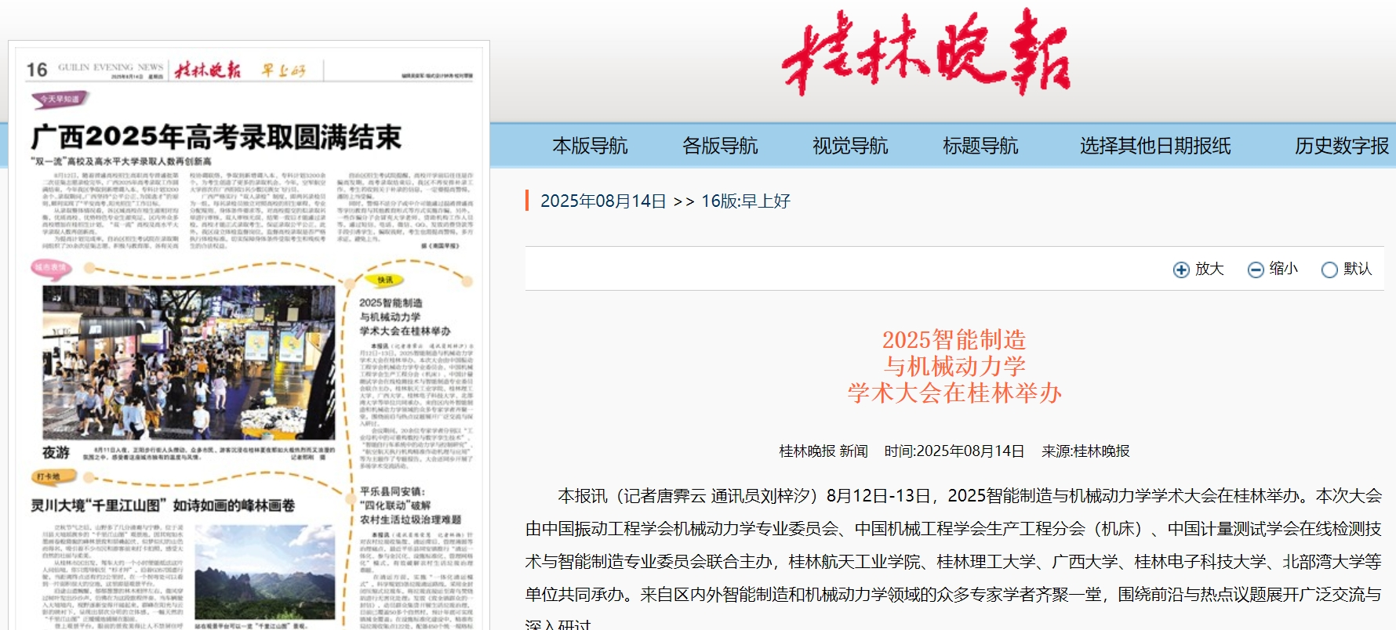This screenshot has width=1396, height=630.
Task: Click the 快讯 yellow badge icon
Action: point(385,280)
